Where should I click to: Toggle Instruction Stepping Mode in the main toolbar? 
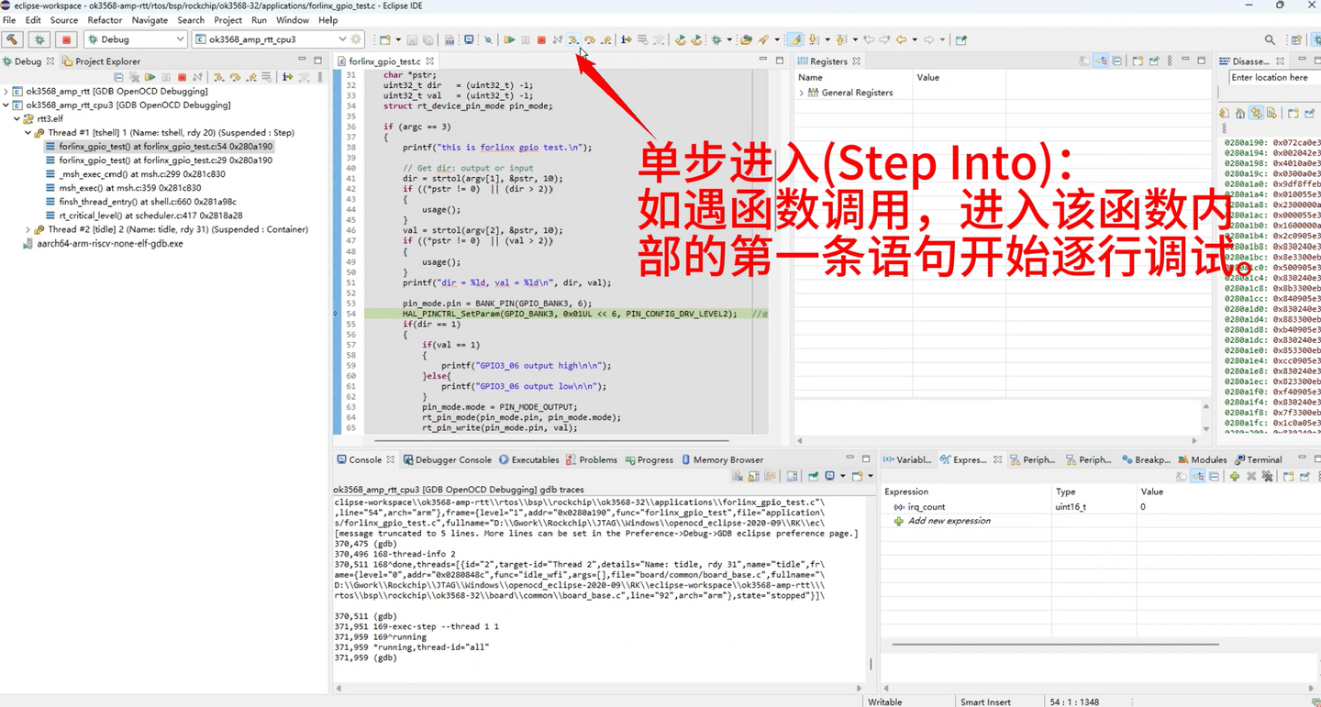point(627,39)
